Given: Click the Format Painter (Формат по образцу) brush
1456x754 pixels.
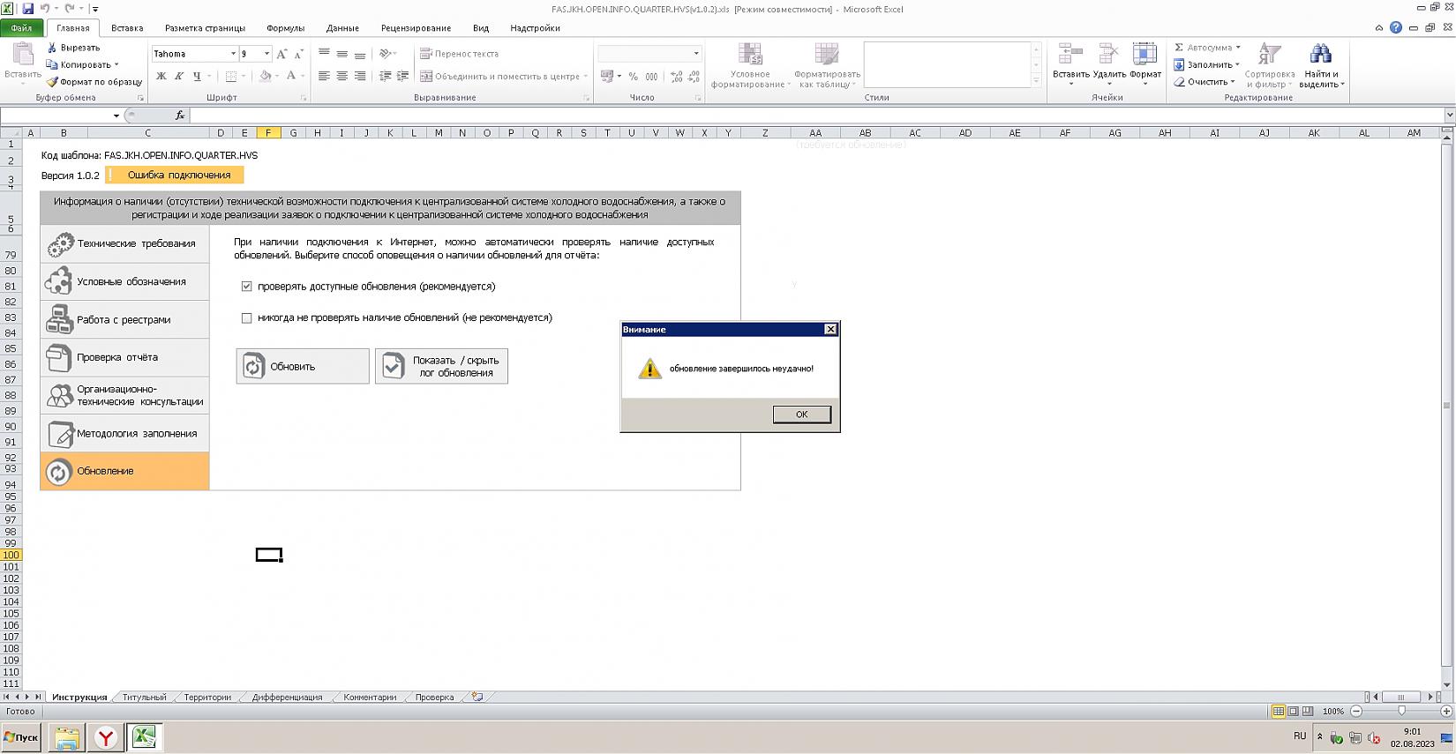Looking at the screenshot, I should (52, 82).
